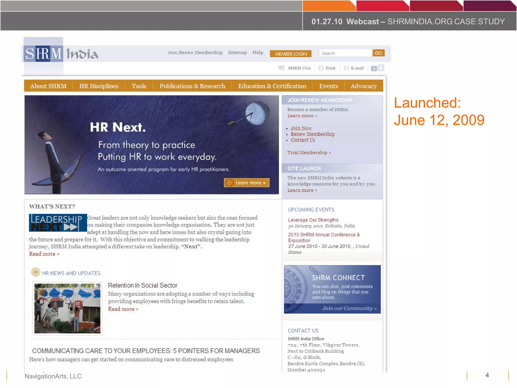Click the NavigationArts, LLC footer text

(x=53, y=376)
